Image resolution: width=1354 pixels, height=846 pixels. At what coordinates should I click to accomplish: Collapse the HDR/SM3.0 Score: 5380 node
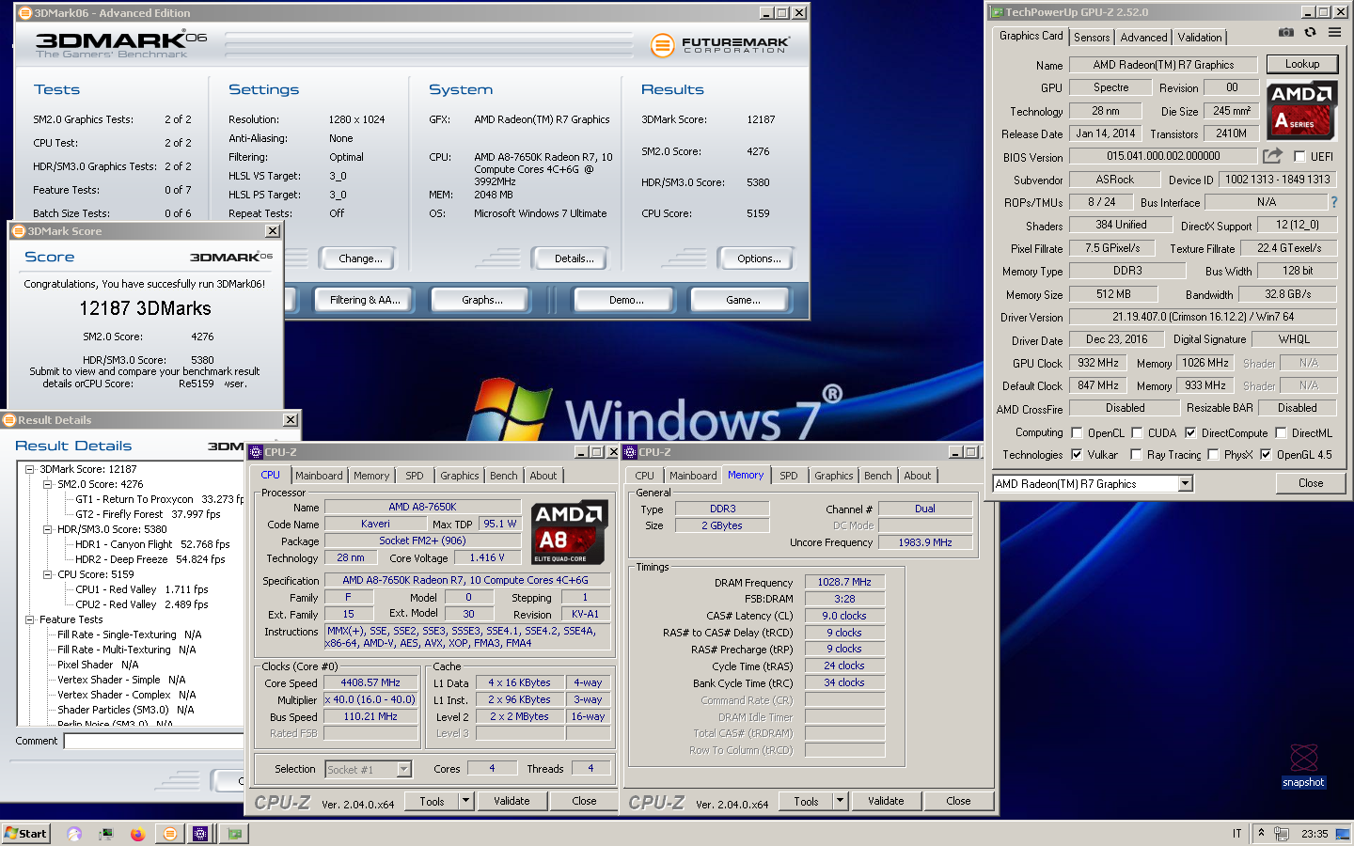(x=47, y=529)
